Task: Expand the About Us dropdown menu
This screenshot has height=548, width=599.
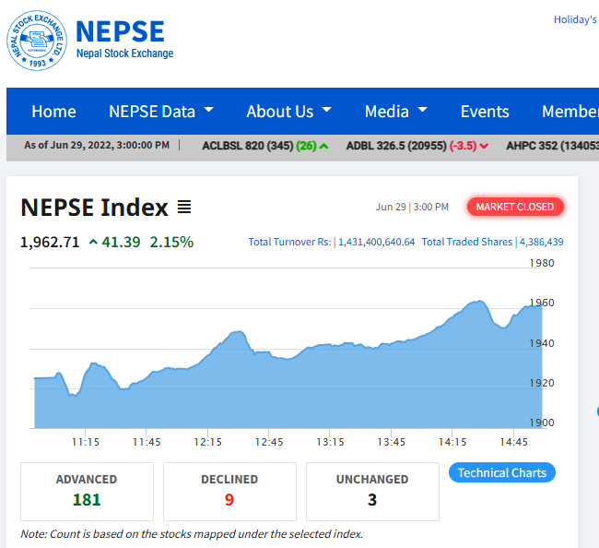Action: tap(288, 112)
